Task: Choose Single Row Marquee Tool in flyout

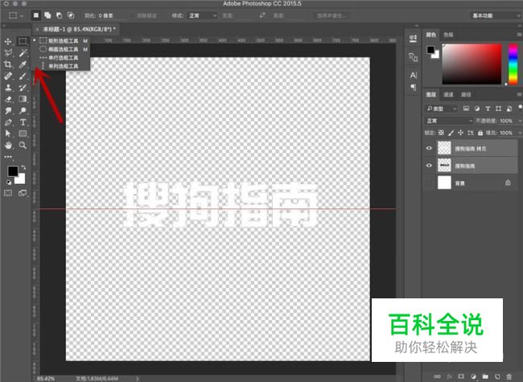Action: [61, 58]
